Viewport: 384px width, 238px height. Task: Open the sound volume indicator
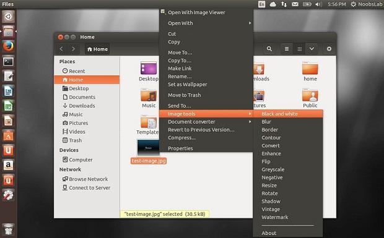point(318,4)
